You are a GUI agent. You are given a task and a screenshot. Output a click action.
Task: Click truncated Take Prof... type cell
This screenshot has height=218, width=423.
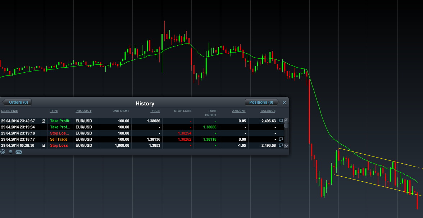point(60,127)
